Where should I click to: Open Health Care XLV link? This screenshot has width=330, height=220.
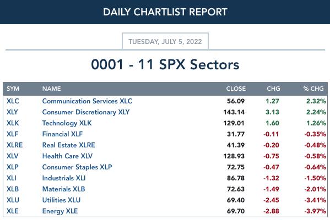point(67,156)
